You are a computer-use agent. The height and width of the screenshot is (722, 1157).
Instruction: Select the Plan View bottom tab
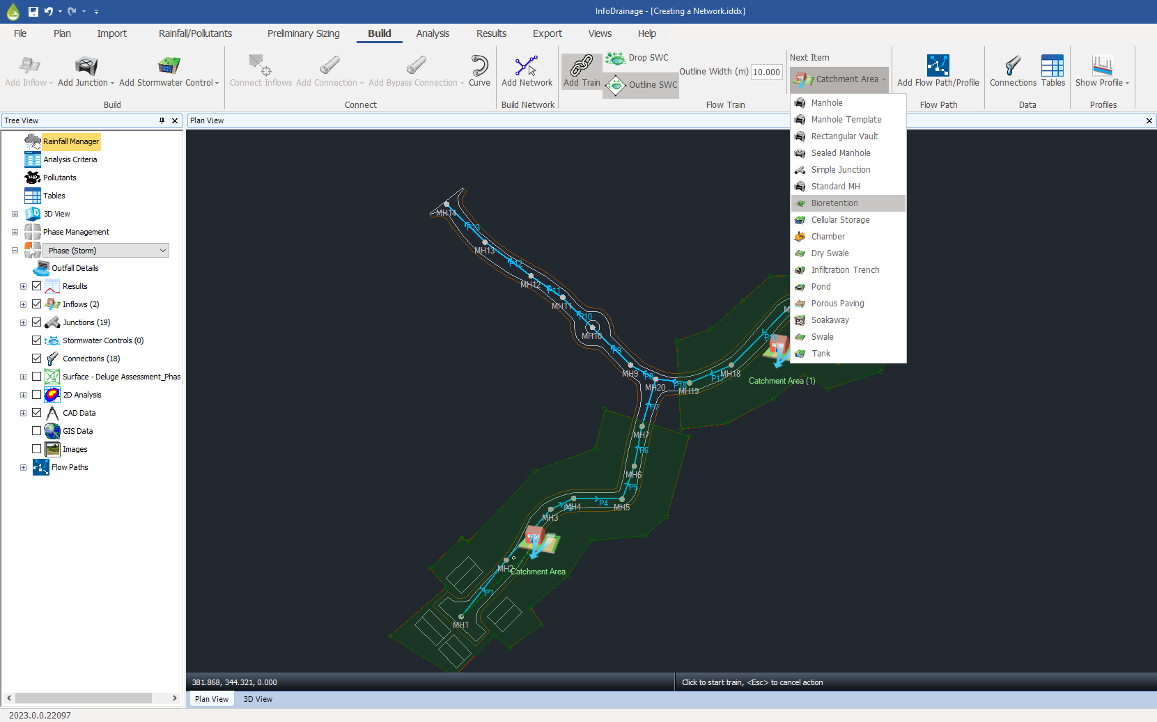(211, 699)
